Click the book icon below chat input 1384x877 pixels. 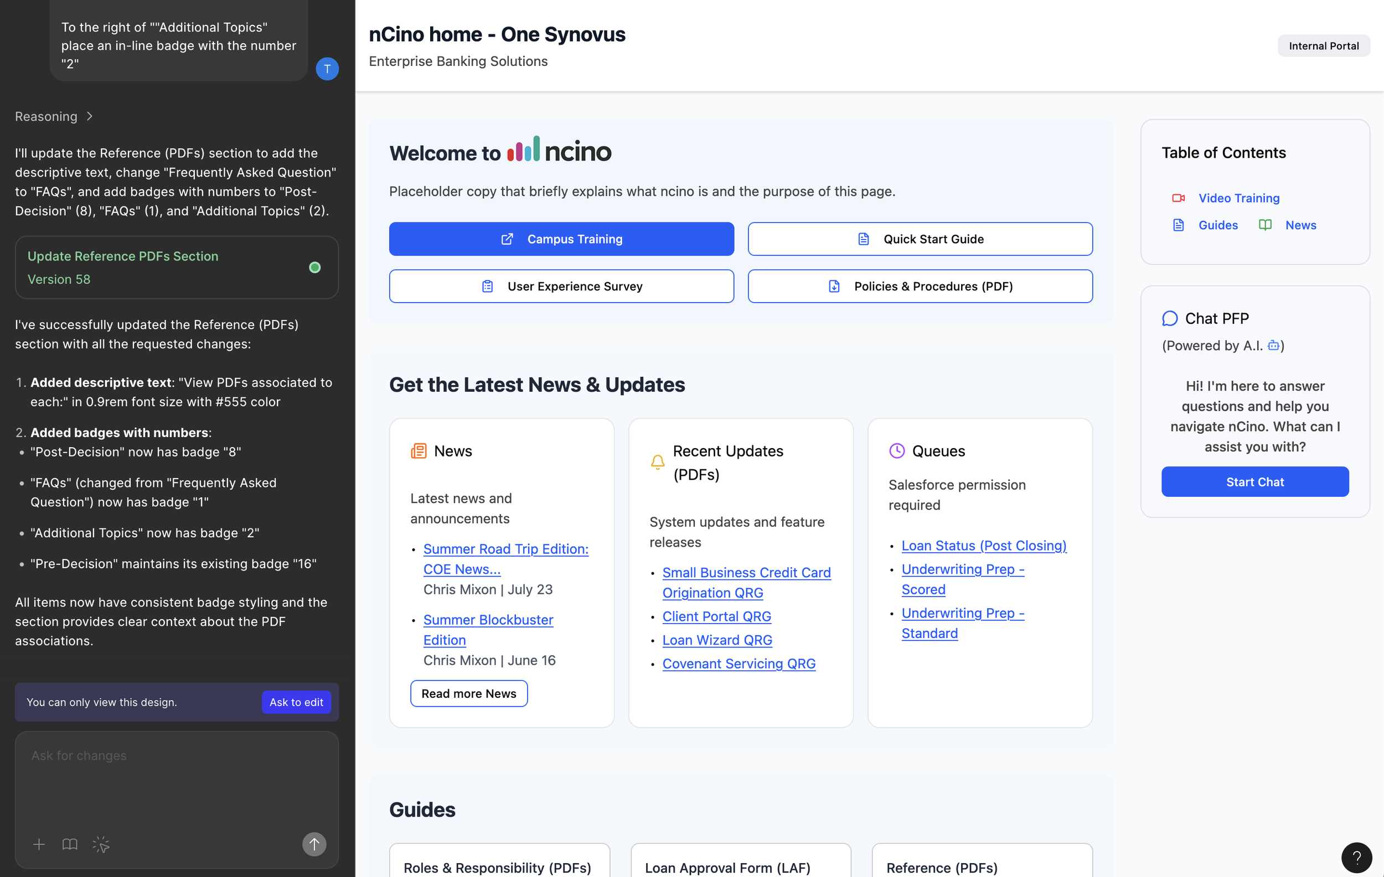pos(70,844)
